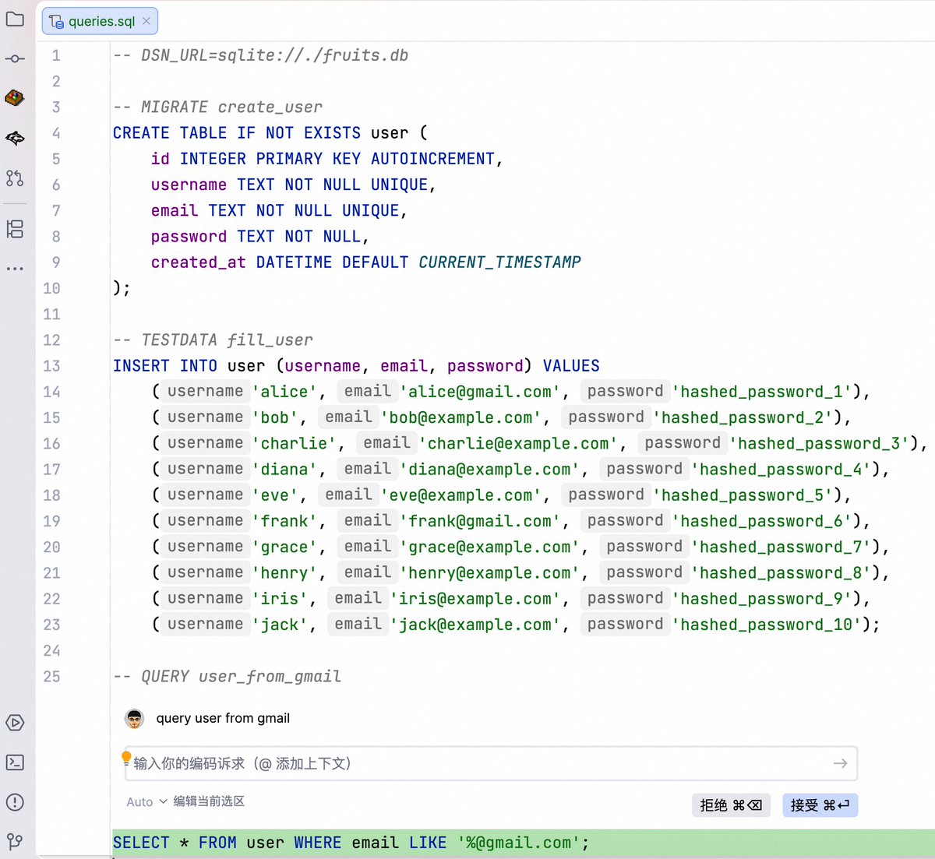Click the INSERT INTO user statement line

[x=356, y=366]
